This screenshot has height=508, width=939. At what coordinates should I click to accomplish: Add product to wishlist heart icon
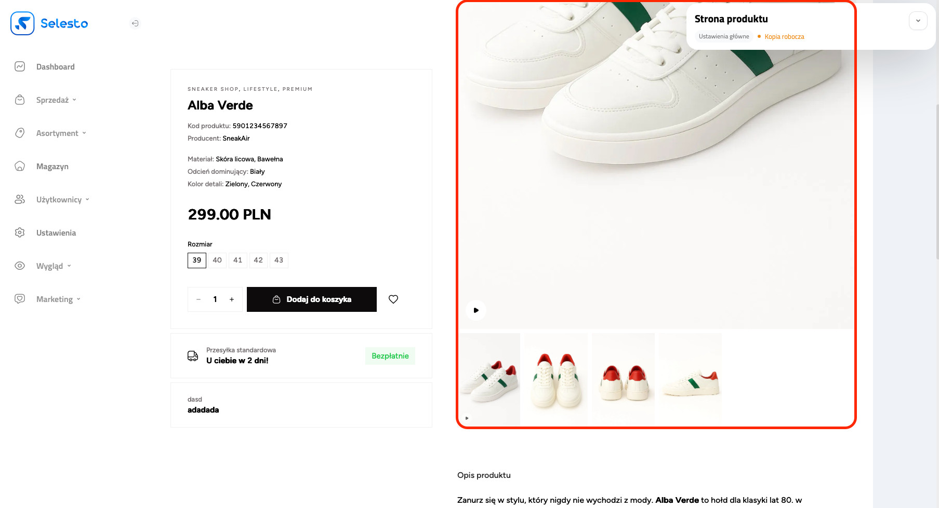(x=393, y=299)
